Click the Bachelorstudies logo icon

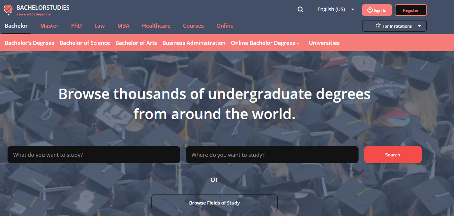(9, 10)
